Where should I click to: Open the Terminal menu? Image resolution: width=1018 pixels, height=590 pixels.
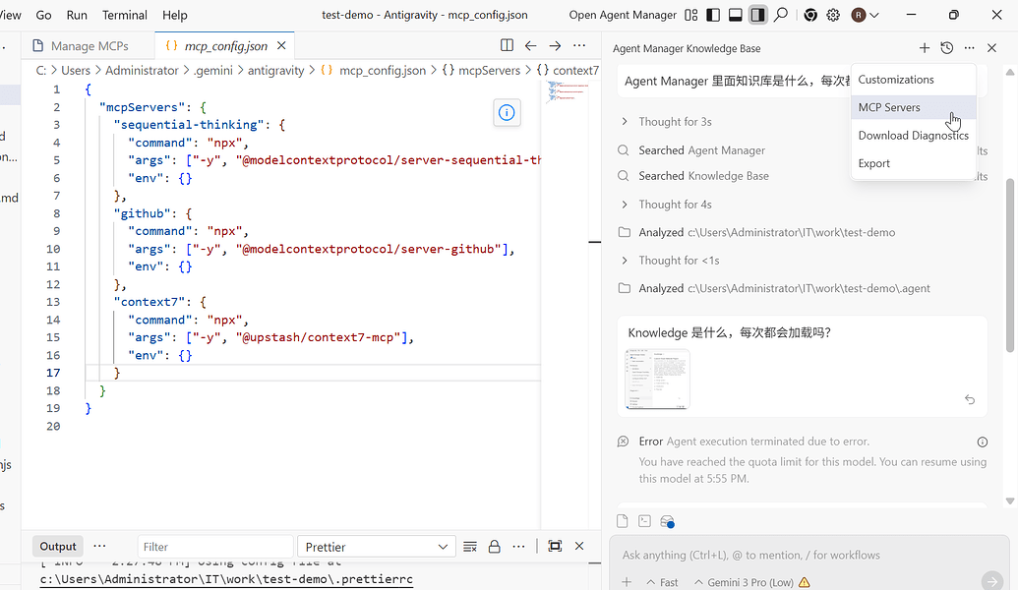pyautogui.click(x=125, y=15)
